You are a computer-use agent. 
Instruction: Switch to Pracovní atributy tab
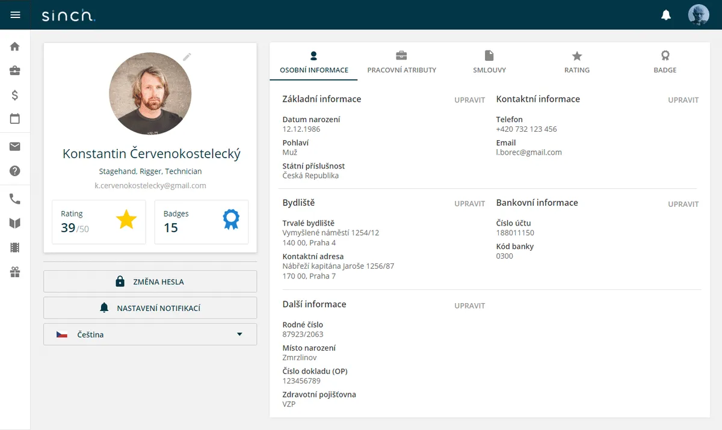tap(401, 63)
